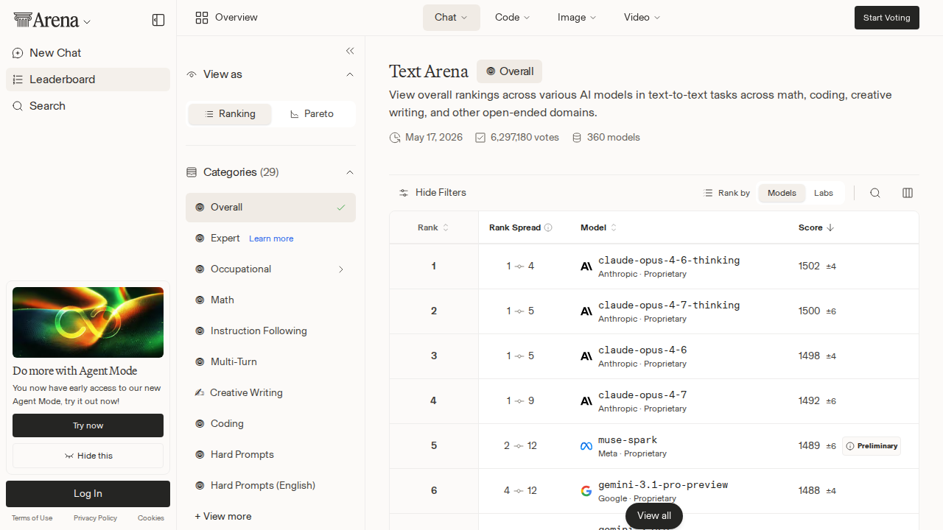
Task: Open the Video tab dropdown
Action: [x=642, y=18]
